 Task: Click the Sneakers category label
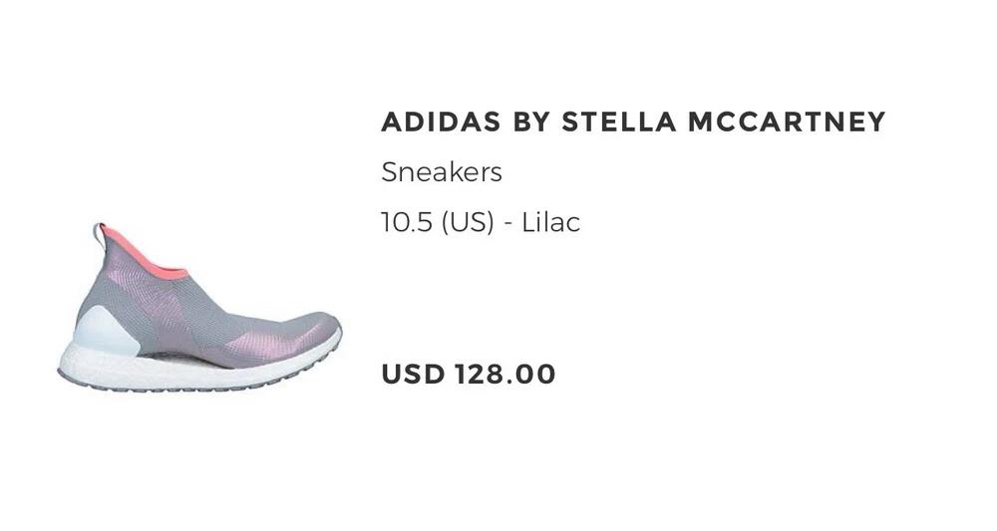click(x=441, y=172)
